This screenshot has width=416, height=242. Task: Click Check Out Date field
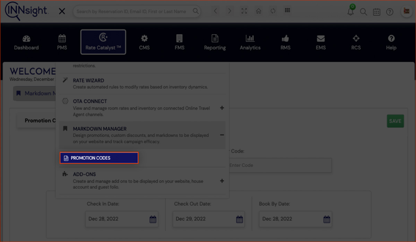pos(209,219)
